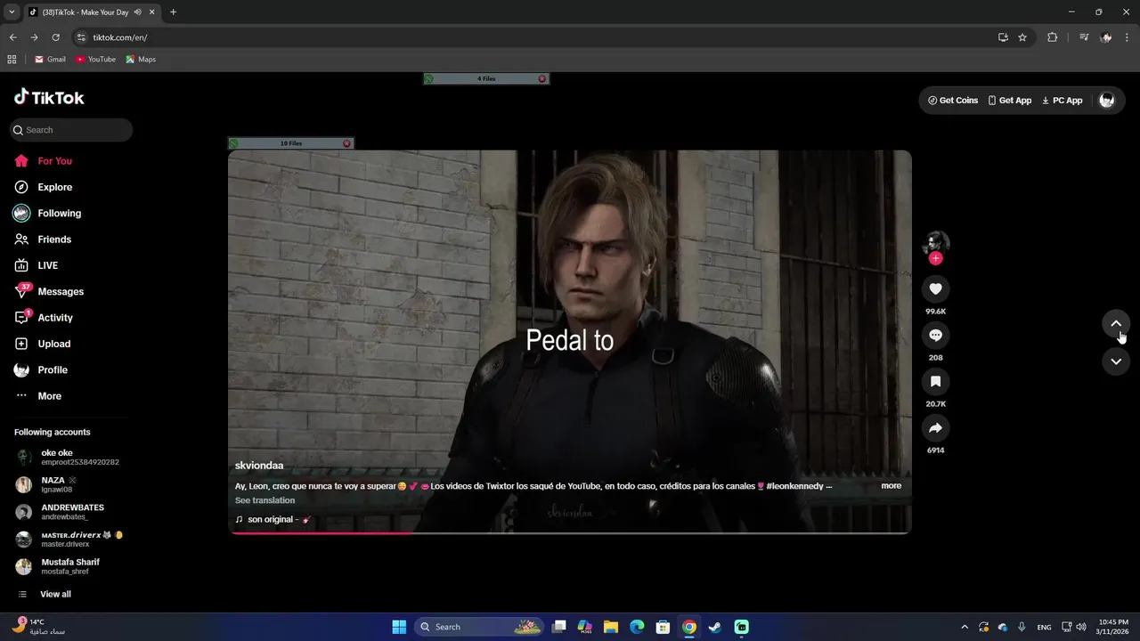Open the tab search dropdown arrow
Screen dimensions: 1140x641
[12, 12]
